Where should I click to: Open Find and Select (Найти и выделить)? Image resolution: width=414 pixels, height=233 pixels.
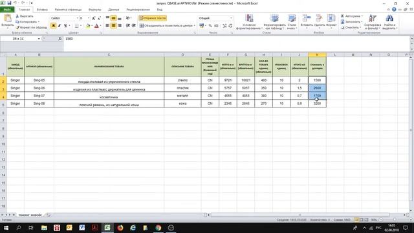click(x=389, y=21)
